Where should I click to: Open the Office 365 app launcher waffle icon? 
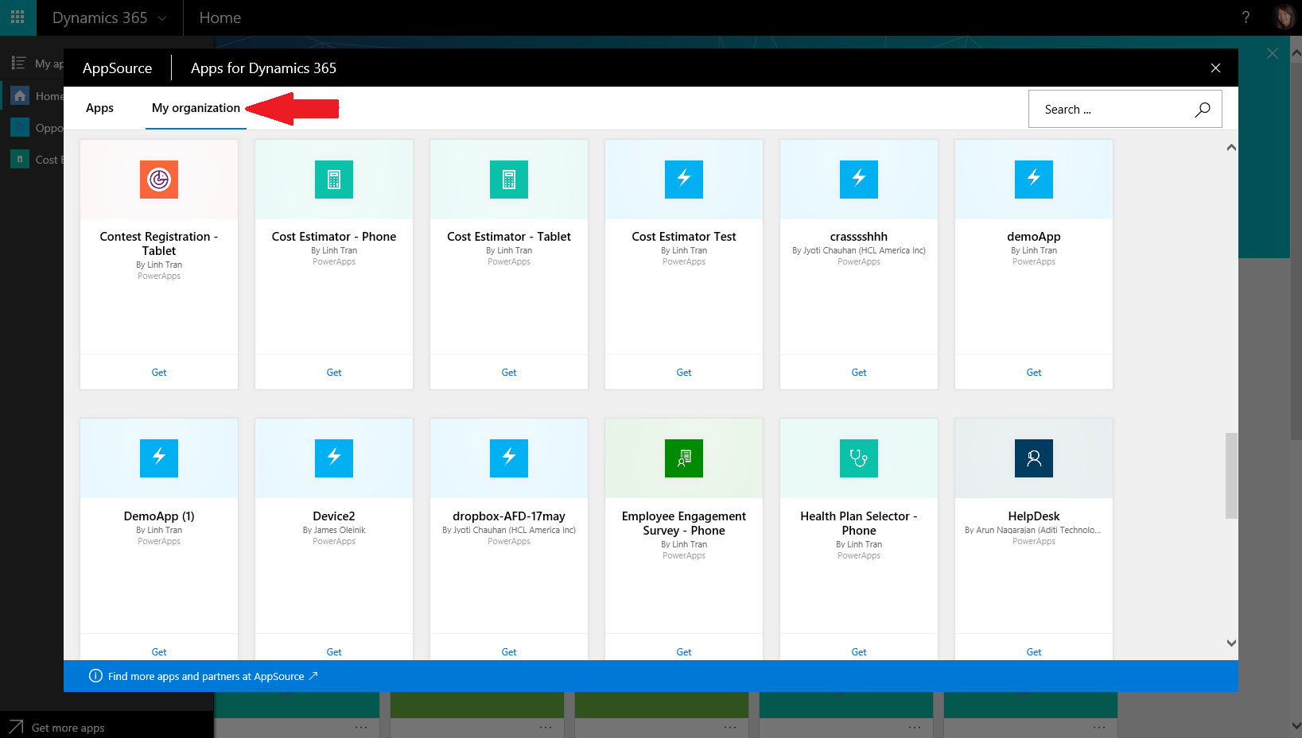(x=17, y=17)
